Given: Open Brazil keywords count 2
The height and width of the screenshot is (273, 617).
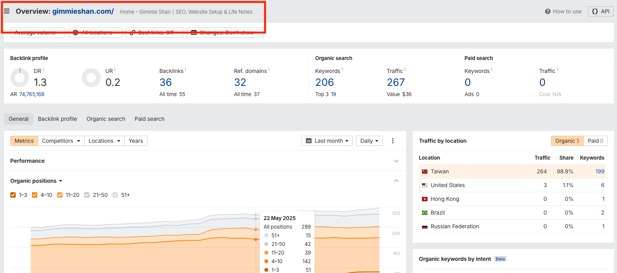Looking at the screenshot, I should tap(602, 213).
